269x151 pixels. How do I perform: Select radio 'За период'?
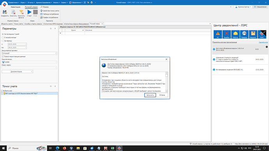tap(3, 41)
